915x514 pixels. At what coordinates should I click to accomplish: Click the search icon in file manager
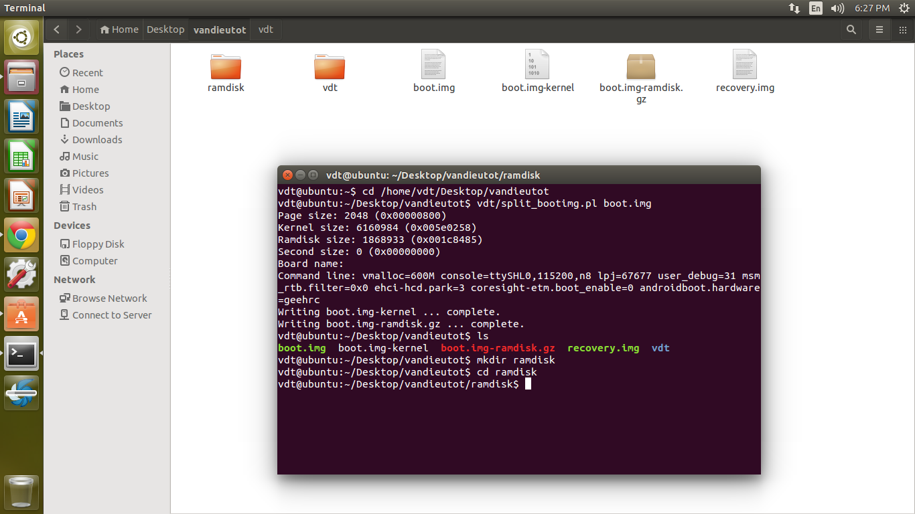point(851,29)
